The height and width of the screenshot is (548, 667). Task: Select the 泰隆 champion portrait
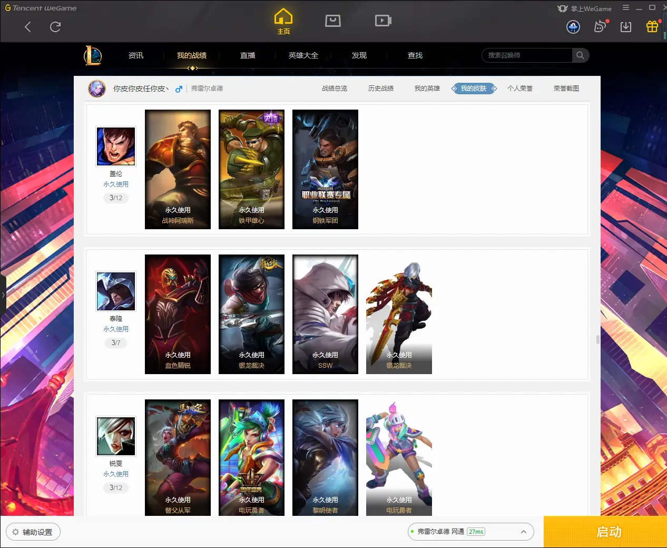point(116,291)
